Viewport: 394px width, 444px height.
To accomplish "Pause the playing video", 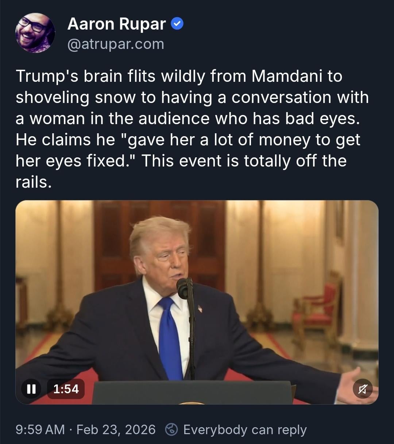I will point(31,389).
